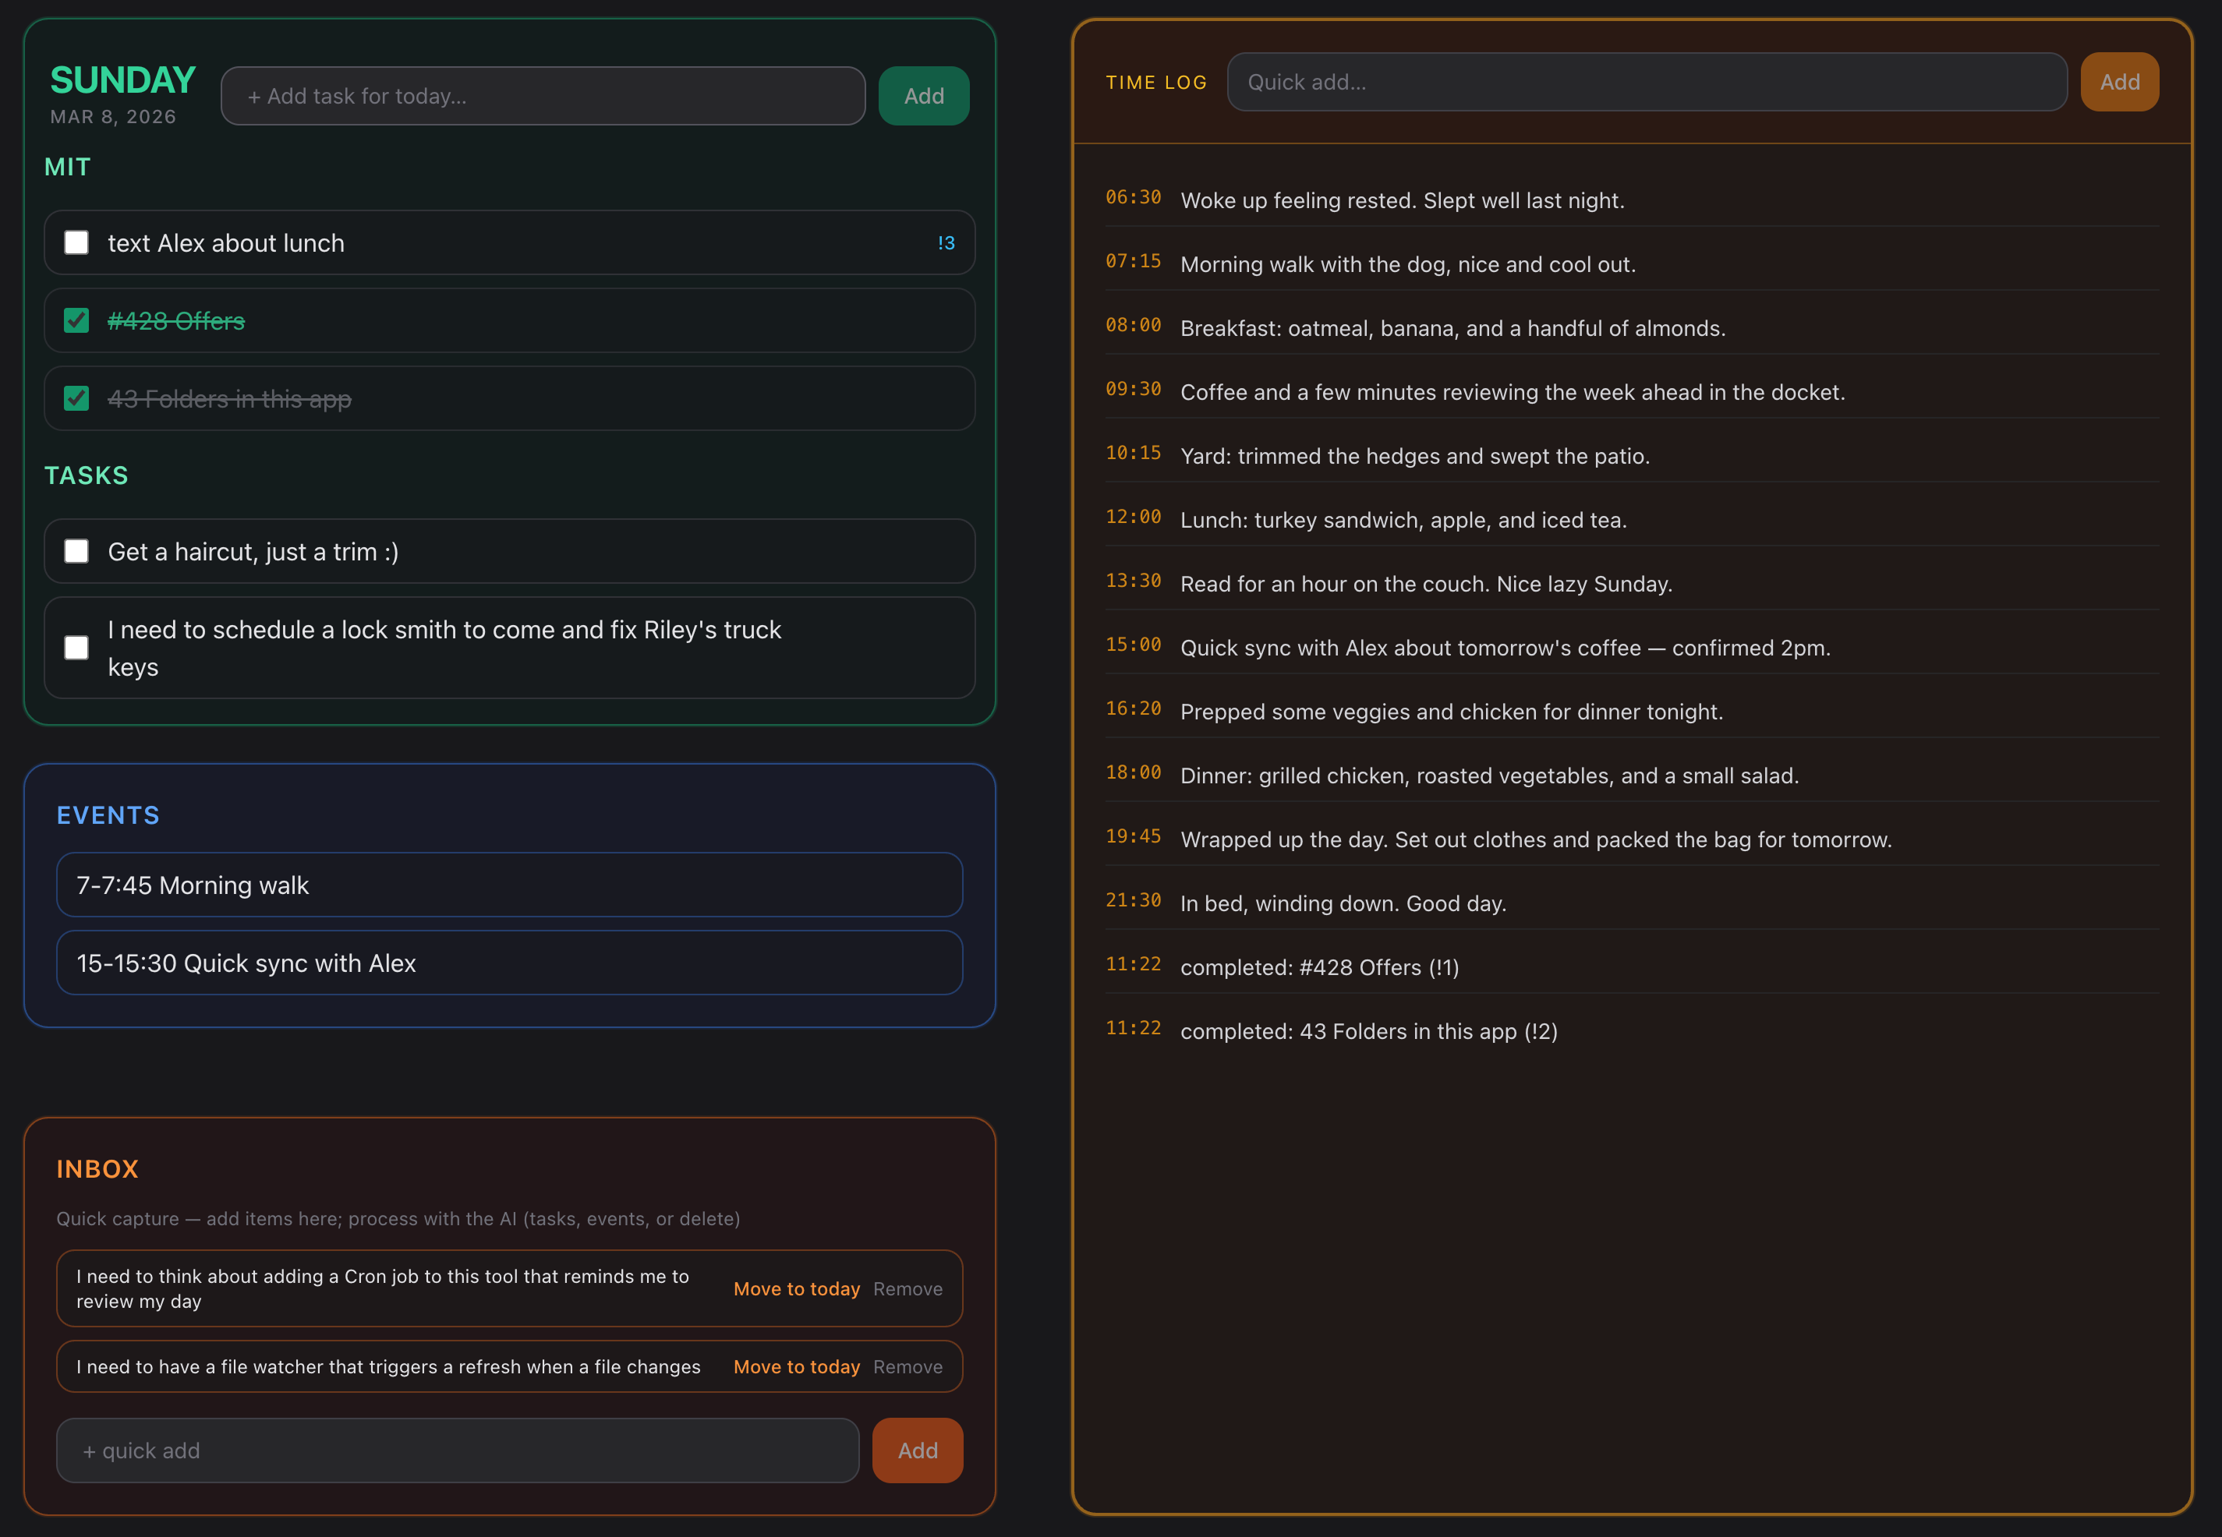Check off the locksmith task for Riley's truck keys
The width and height of the screenshot is (2222, 1537).
pos(76,647)
